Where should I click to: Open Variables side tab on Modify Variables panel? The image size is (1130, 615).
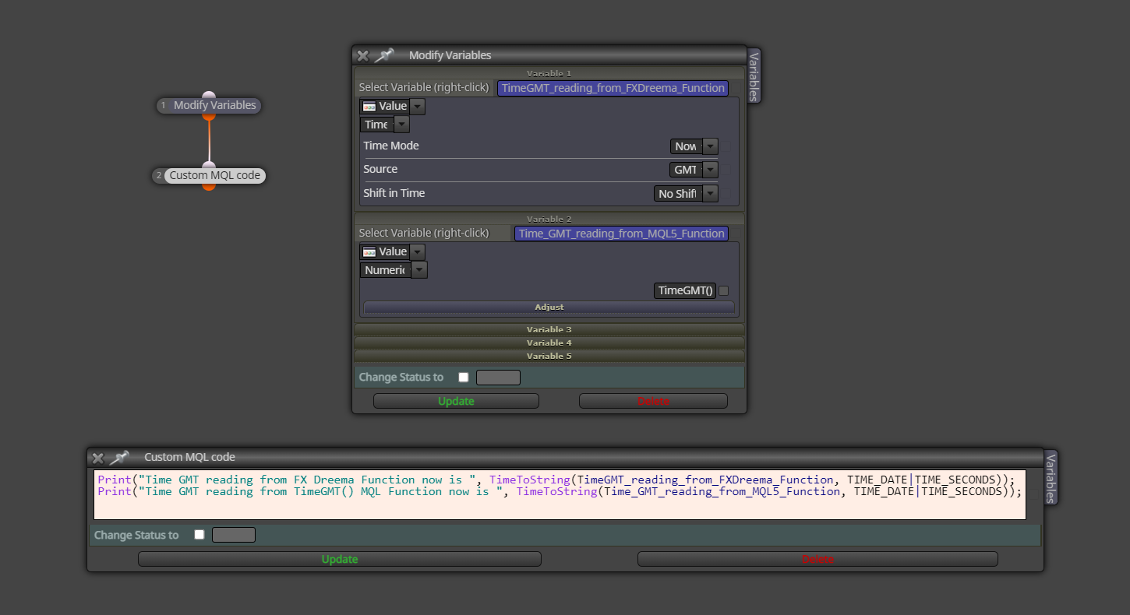pyautogui.click(x=754, y=76)
